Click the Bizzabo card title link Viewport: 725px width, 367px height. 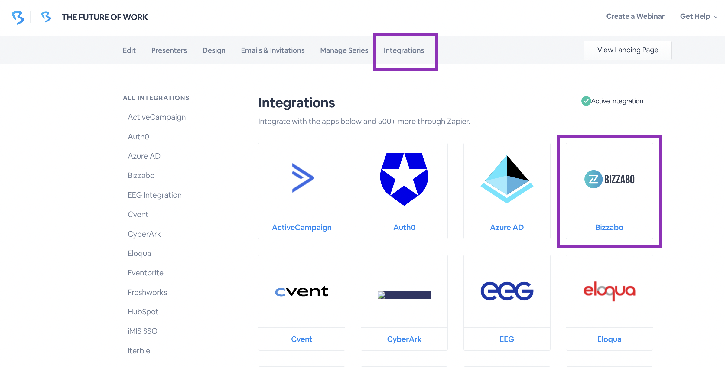pos(609,227)
